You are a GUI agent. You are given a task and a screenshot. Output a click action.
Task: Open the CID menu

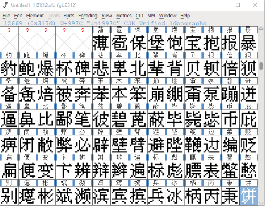pyautogui.click(x=139, y=16)
